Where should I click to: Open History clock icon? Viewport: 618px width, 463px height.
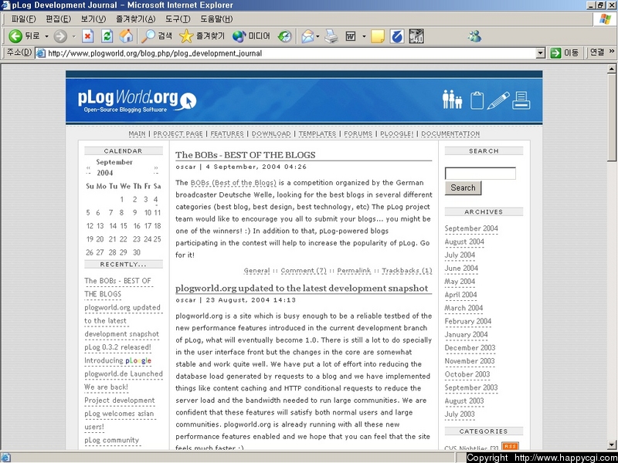[x=284, y=36]
